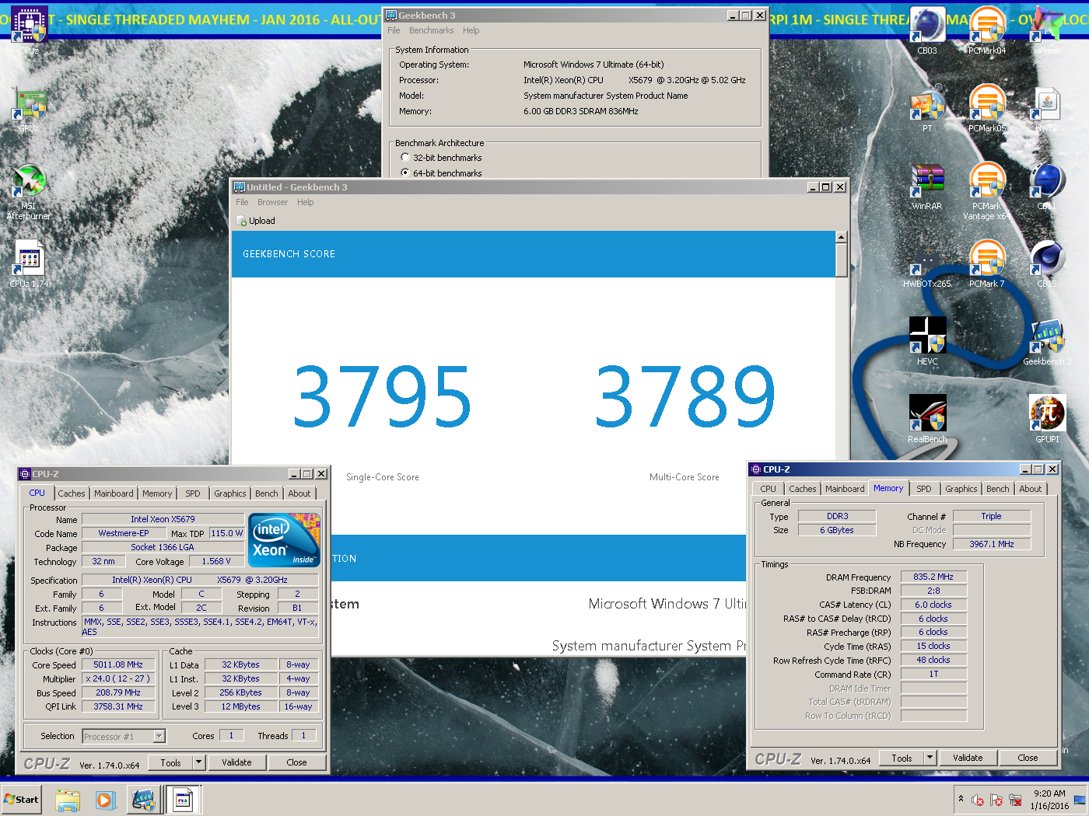
Task: Click the Intel Xeon logo in CPU-Z
Action: click(x=284, y=539)
